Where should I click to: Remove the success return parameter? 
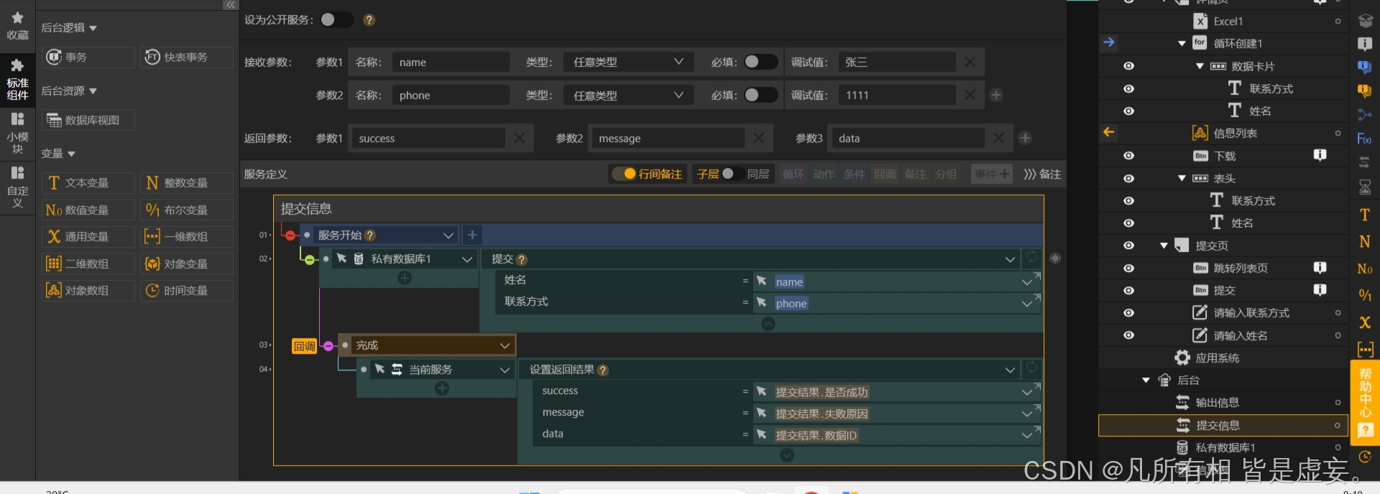pos(520,138)
